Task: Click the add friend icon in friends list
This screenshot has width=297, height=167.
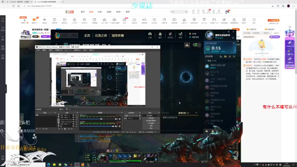Action: pyautogui.click(x=221, y=56)
